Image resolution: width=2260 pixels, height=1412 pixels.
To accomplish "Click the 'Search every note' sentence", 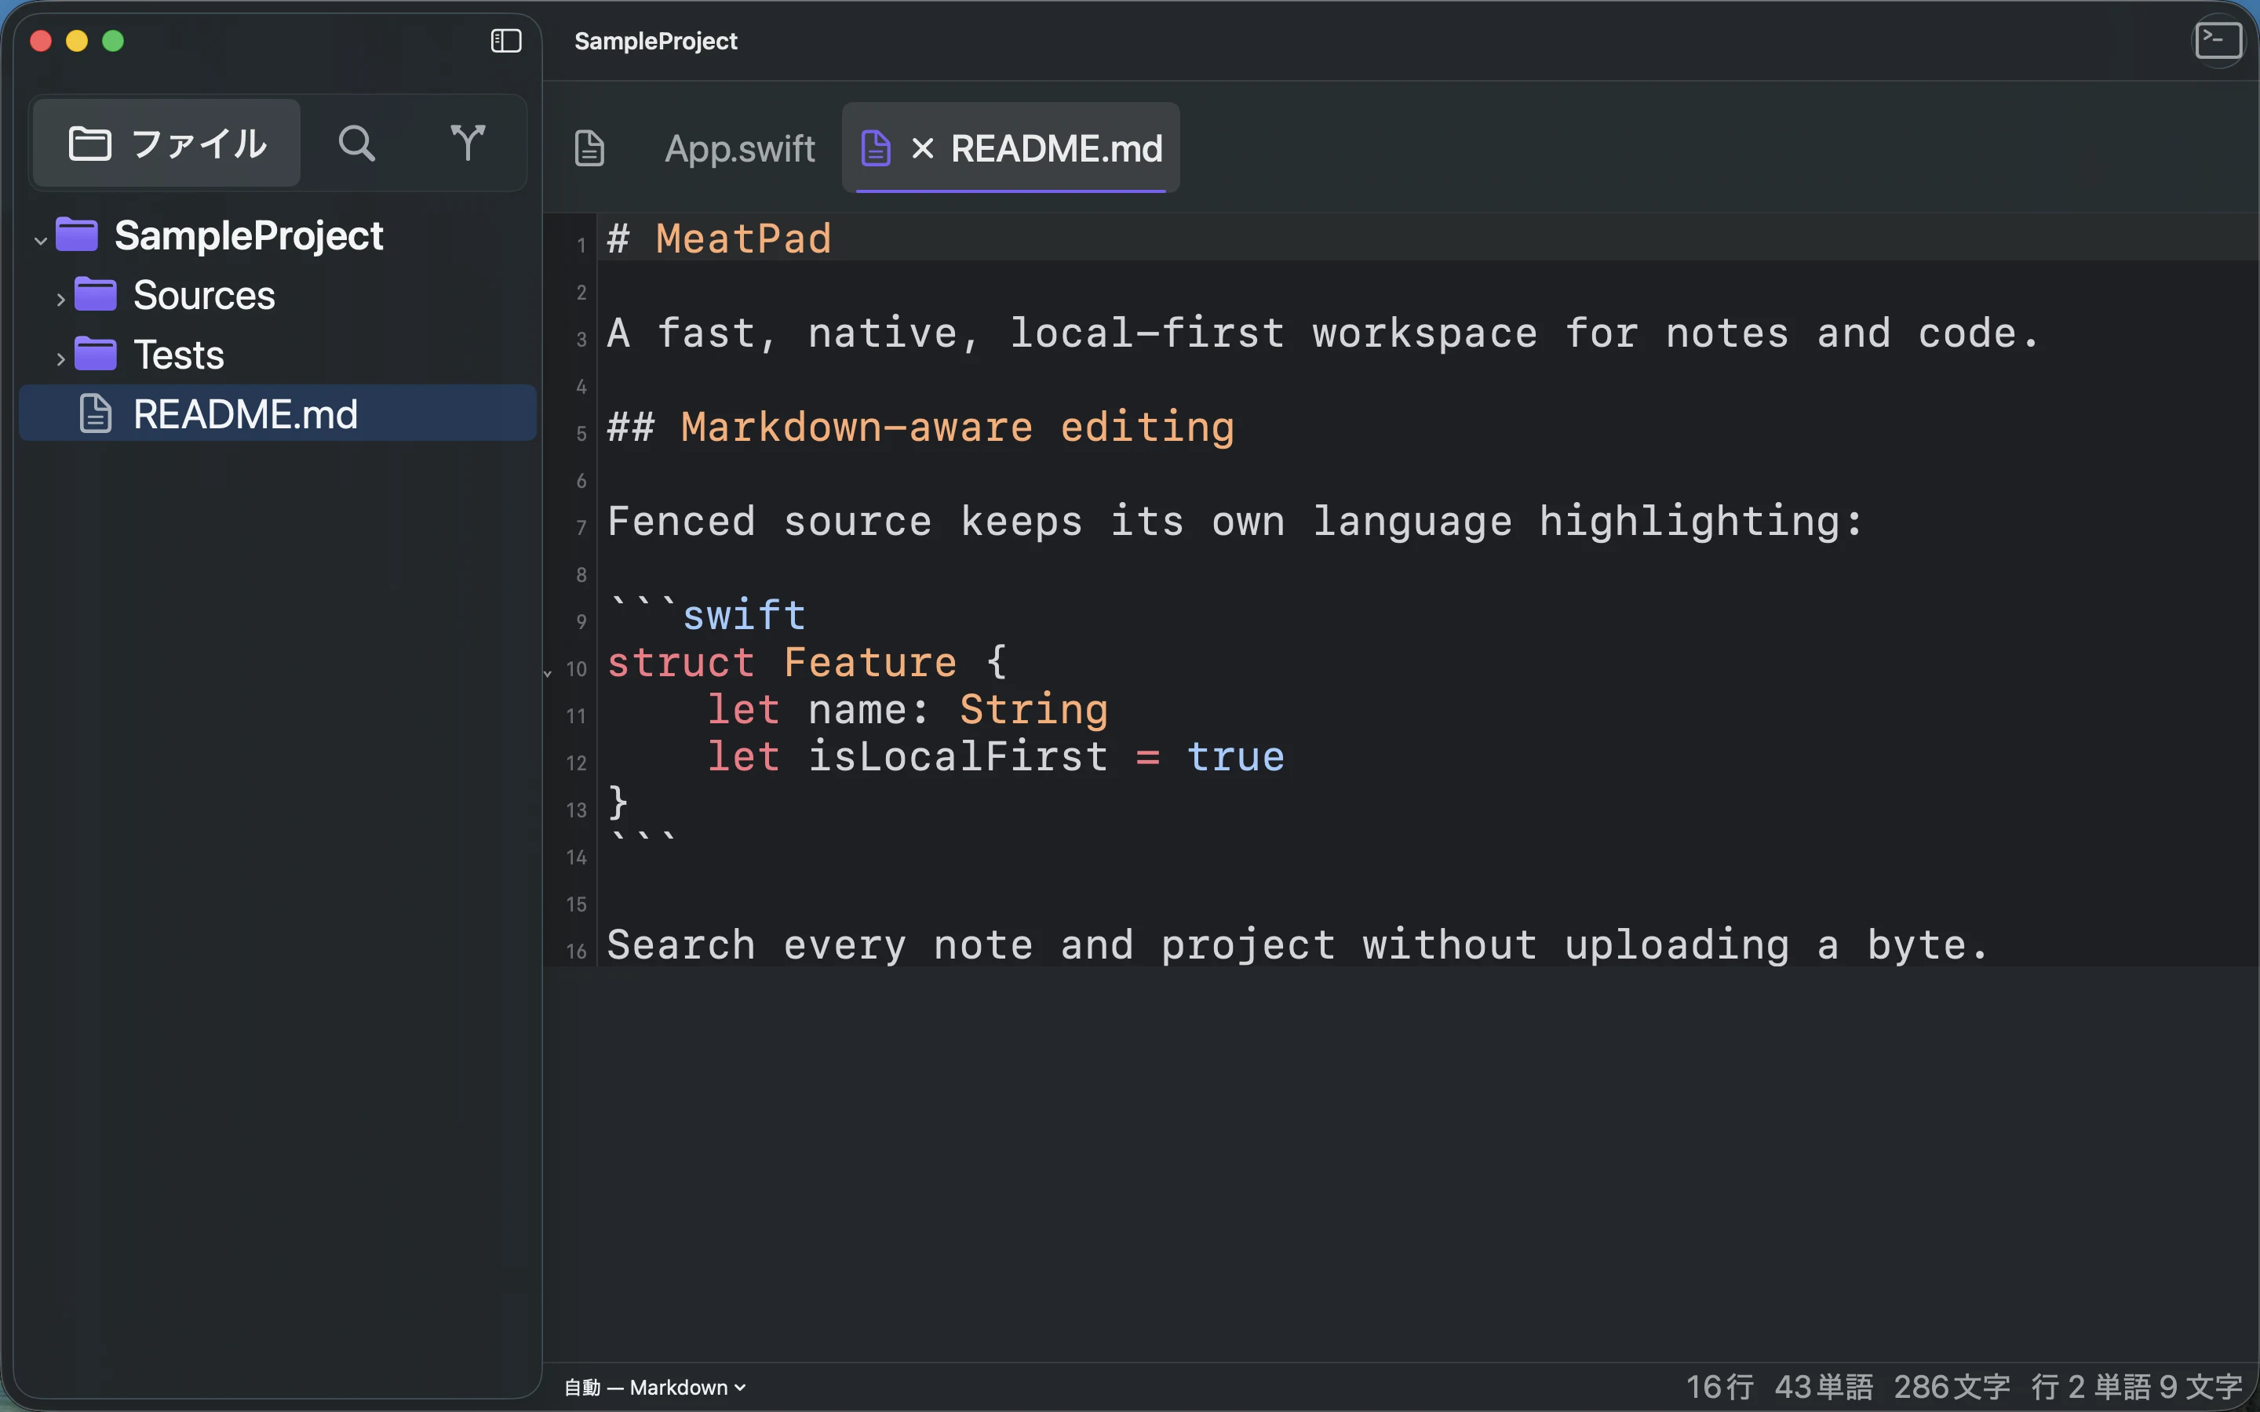I will [x=1297, y=944].
